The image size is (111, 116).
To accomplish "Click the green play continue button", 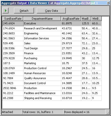I will (5, 10).
